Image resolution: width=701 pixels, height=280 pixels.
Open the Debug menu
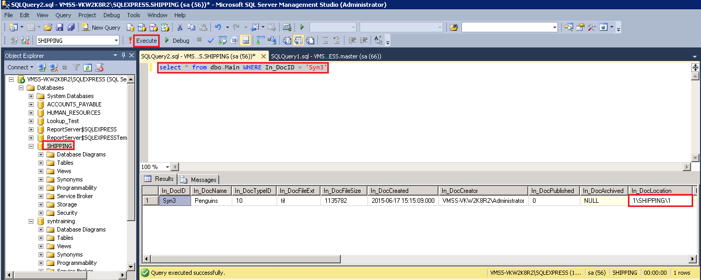[x=111, y=15]
